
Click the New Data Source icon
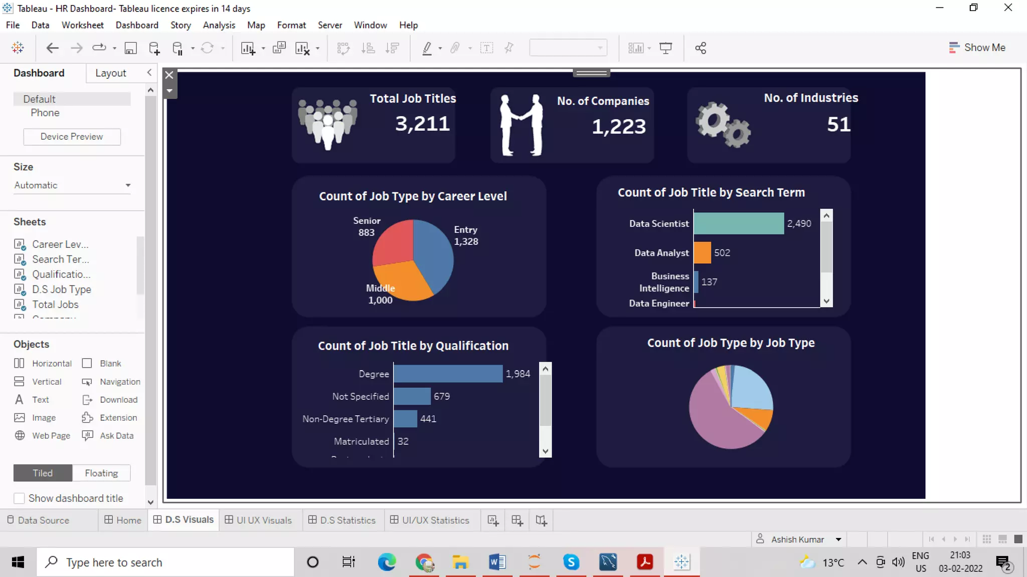click(154, 48)
